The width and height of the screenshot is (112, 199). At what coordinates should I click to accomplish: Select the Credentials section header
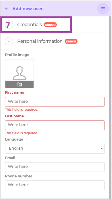pos(29,25)
